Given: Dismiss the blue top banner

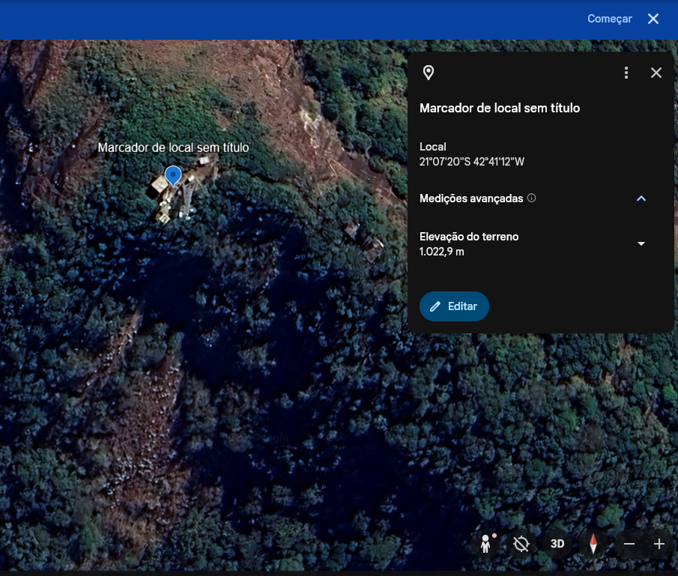Looking at the screenshot, I should [653, 19].
